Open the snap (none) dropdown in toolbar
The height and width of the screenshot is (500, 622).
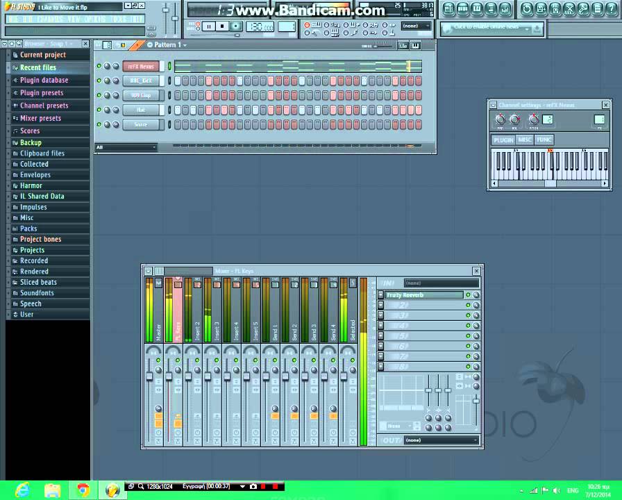point(416,26)
